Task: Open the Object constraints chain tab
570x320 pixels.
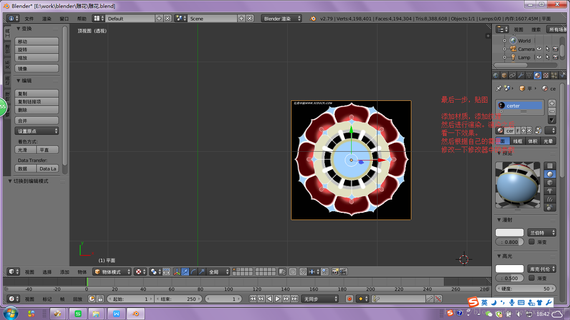Action: coord(512,75)
